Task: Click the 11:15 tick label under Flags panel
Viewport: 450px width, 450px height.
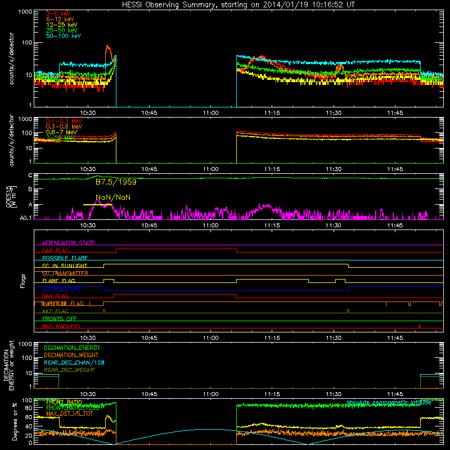Action: click(x=272, y=338)
